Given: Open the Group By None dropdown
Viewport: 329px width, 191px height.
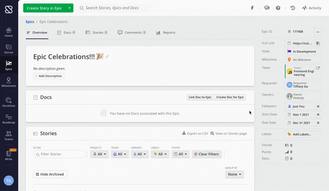Looking at the screenshot, I should pos(234,174).
